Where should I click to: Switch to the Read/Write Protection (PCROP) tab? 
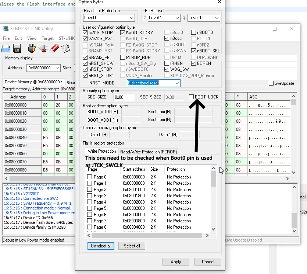click(x=149, y=152)
